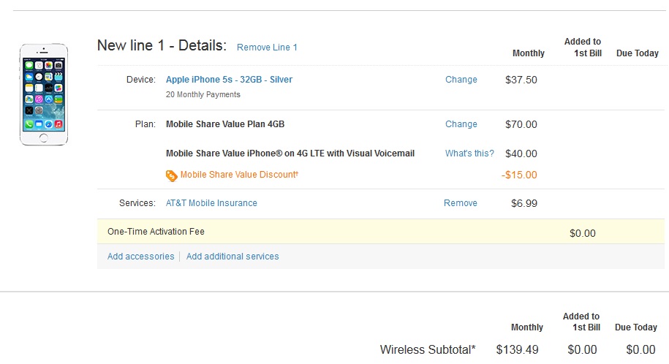Screen dimensions: 669x364
Task: Select the $37.50 device monthly price
Action: pyautogui.click(x=521, y=80)
